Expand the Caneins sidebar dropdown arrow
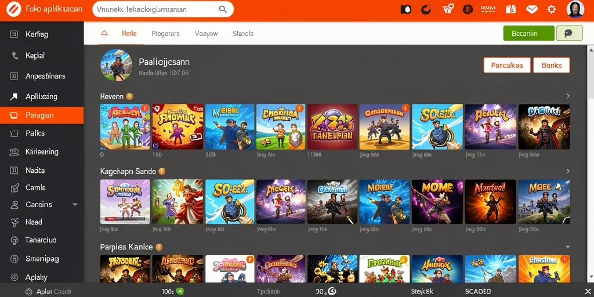This screenshot has width=594, height=297. [75, 205]
